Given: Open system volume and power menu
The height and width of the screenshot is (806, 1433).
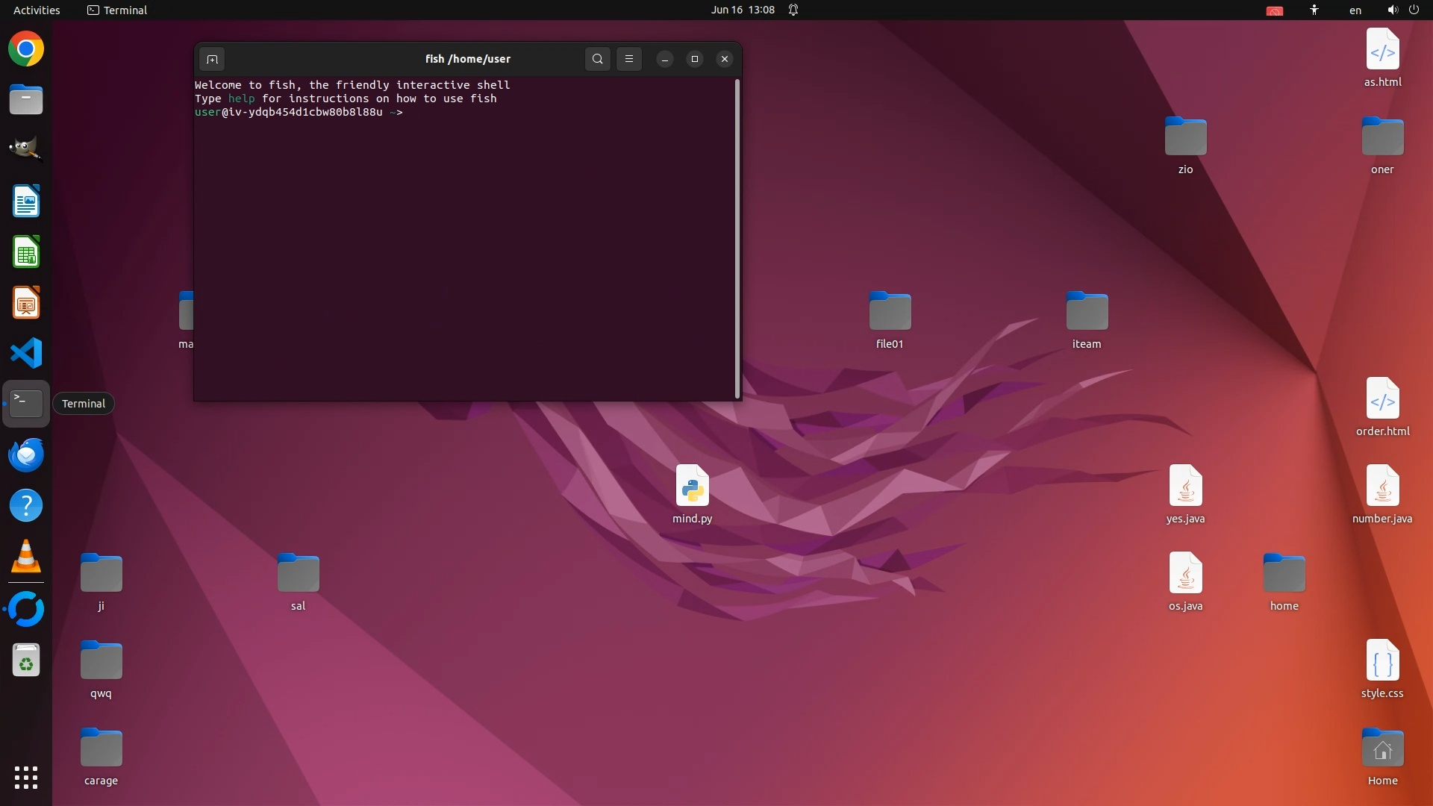Looking at the screenshot, I should (x=1402, y=10).
